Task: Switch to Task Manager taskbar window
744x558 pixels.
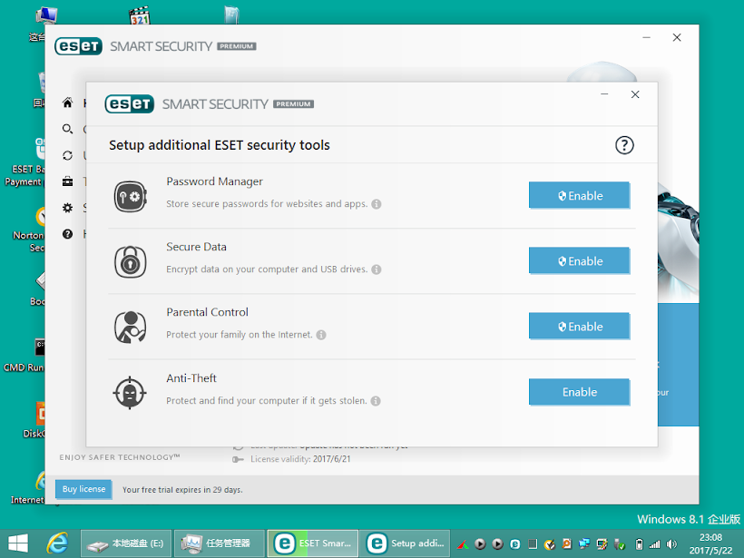Action: (x=220, y=543)
